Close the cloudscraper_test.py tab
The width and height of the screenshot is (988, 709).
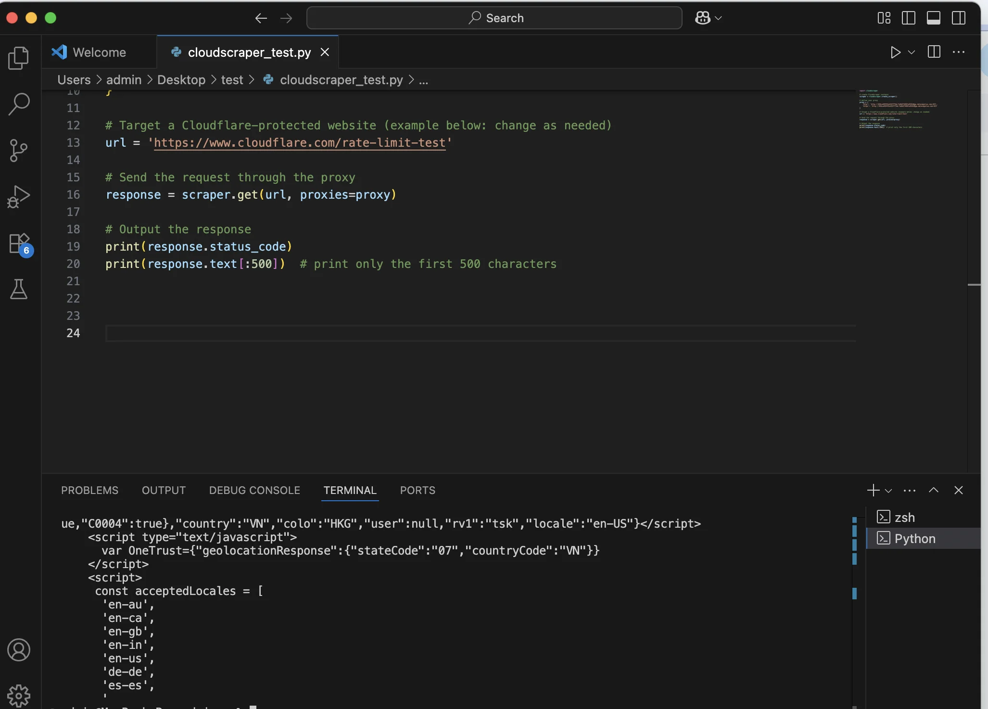coord(325,52)
